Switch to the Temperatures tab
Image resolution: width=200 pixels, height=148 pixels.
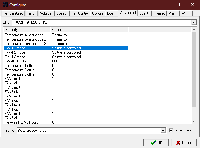coord(13,13)
